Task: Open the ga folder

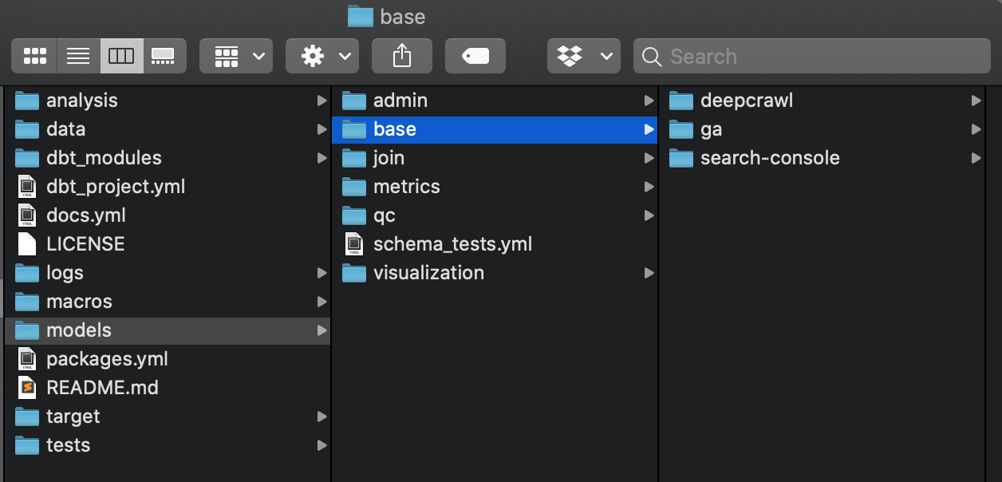Action: click(710, 129)
